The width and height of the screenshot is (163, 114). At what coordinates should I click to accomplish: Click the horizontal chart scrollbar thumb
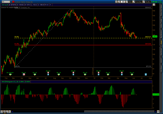tap(119, 111)
